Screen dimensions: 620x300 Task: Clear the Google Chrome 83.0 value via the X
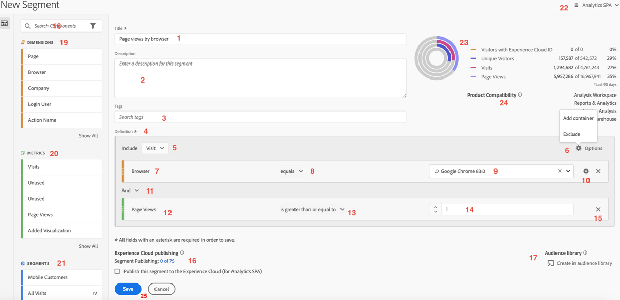point(559,170)
